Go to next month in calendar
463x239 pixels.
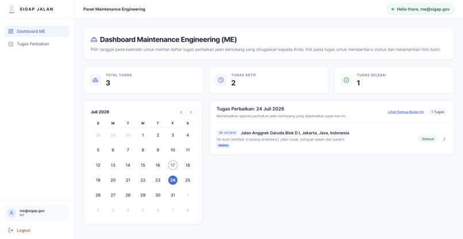point(191,112)
